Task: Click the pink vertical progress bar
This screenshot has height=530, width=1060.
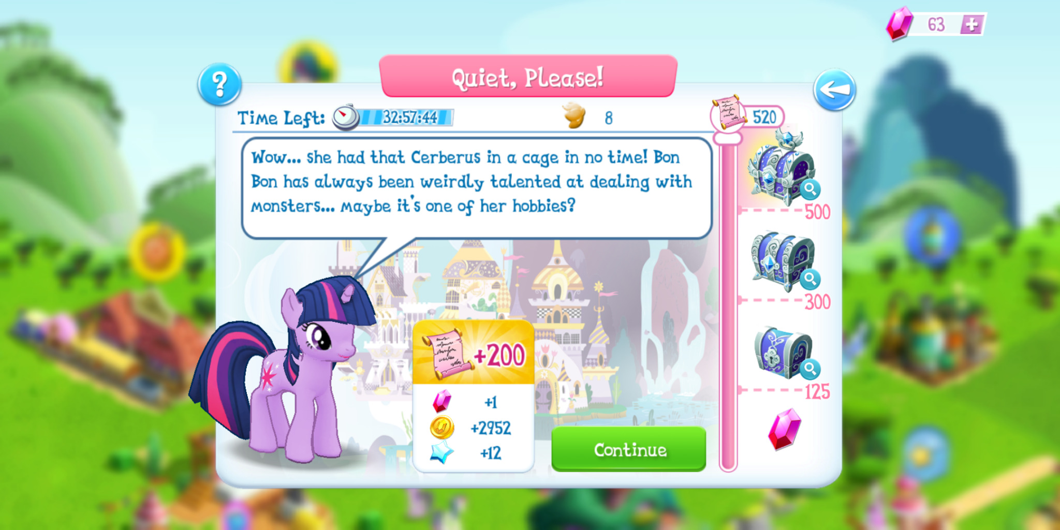Action: click(728, 303)
